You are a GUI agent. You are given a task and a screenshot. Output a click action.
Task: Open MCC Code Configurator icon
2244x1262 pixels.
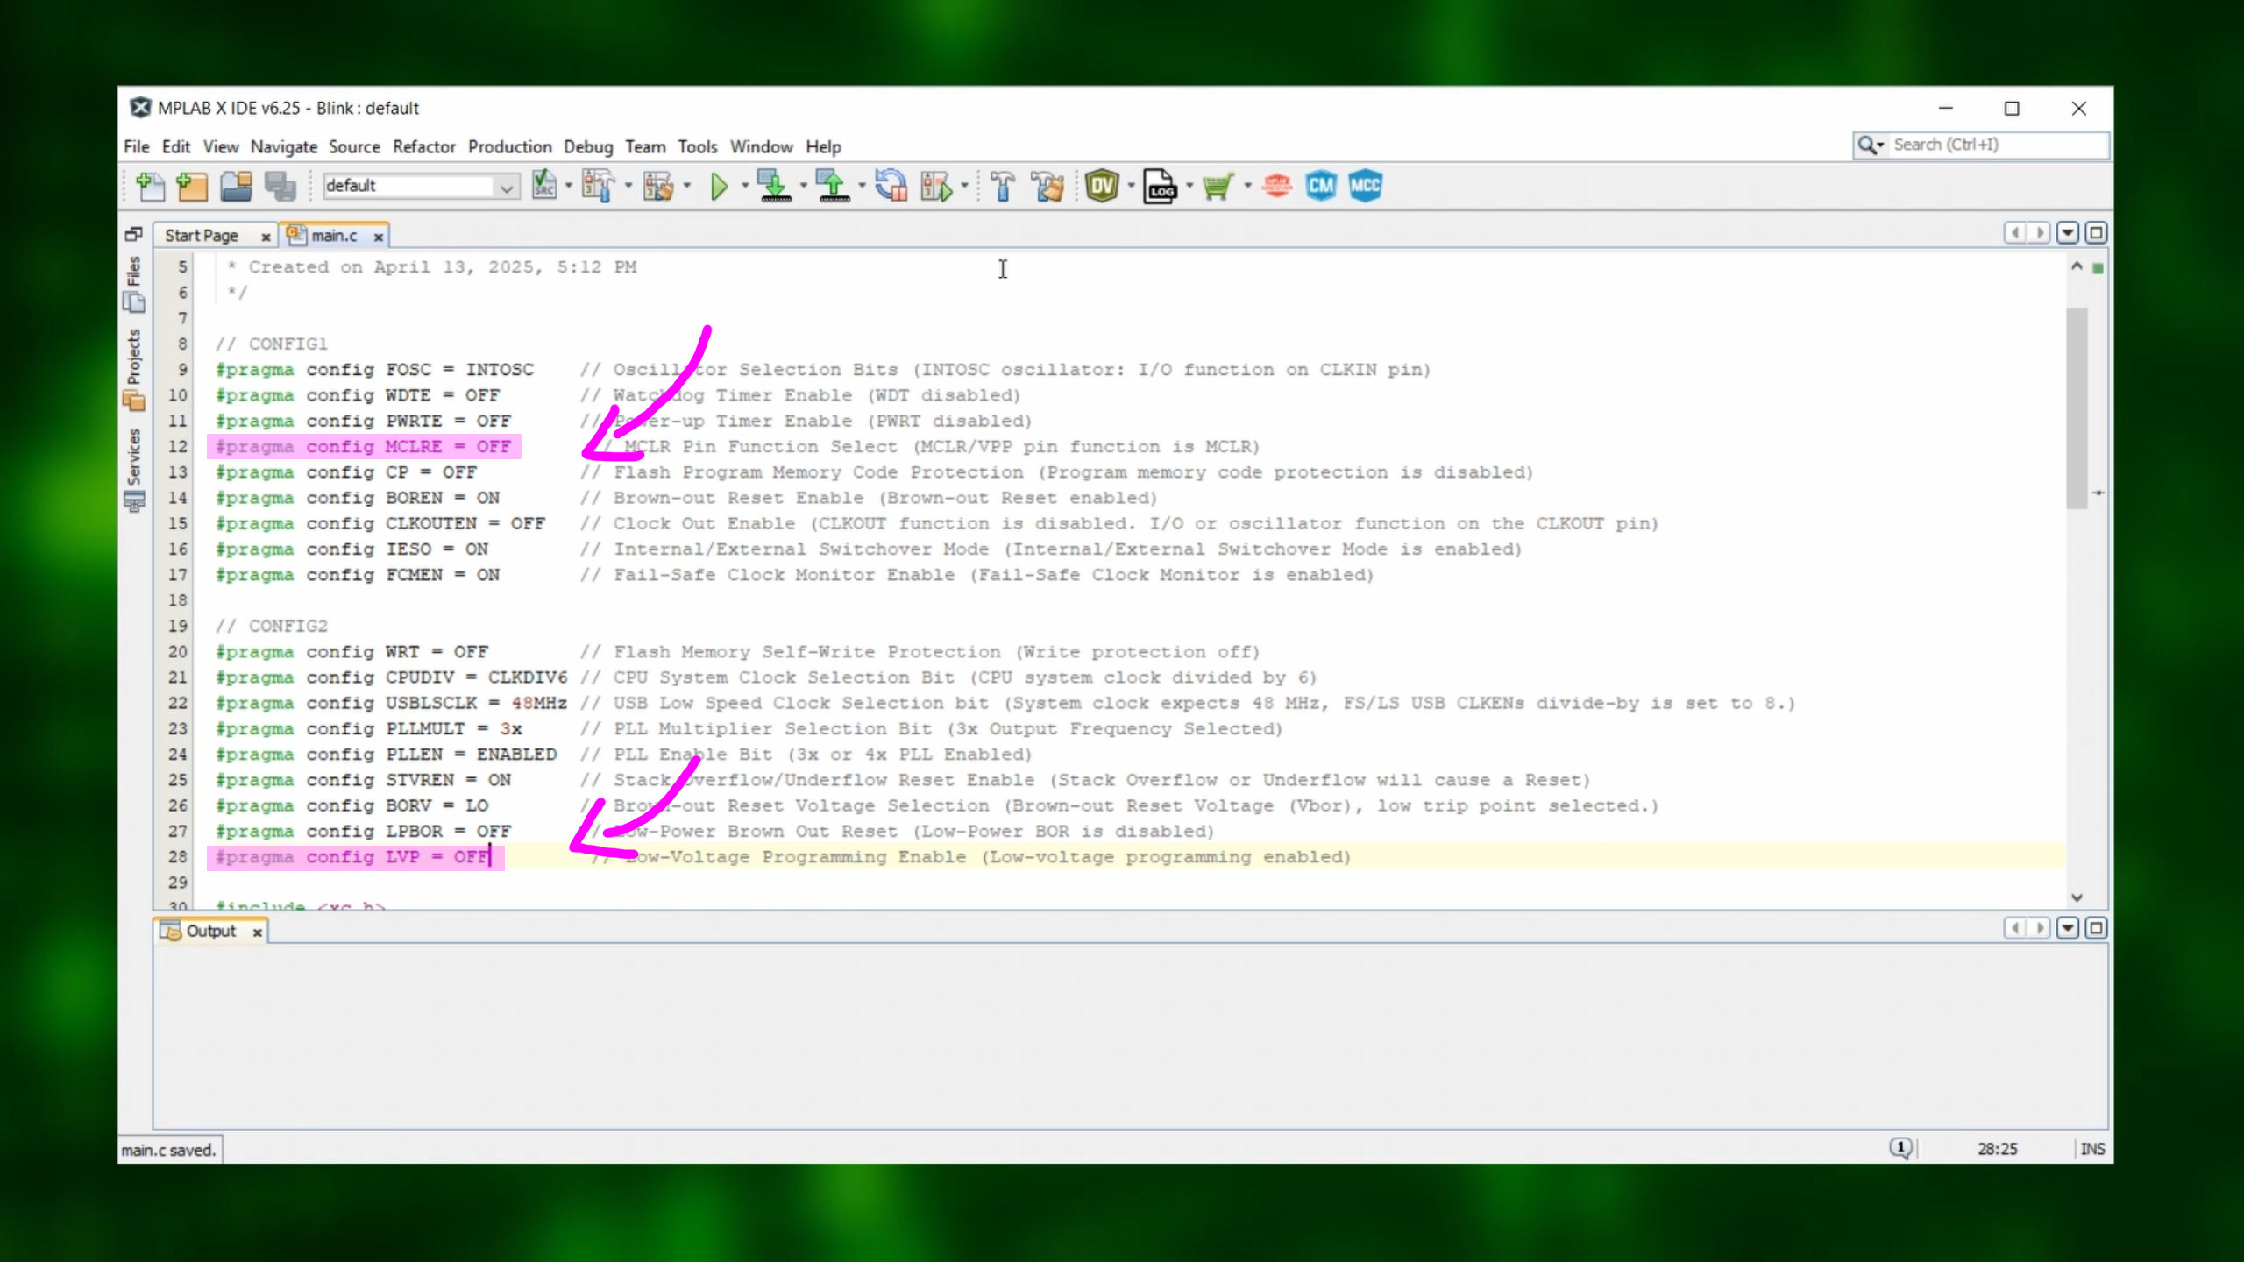(x=1365, y=186)
